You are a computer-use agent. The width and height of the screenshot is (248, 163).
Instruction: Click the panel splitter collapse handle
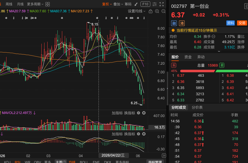click(167, 89)
